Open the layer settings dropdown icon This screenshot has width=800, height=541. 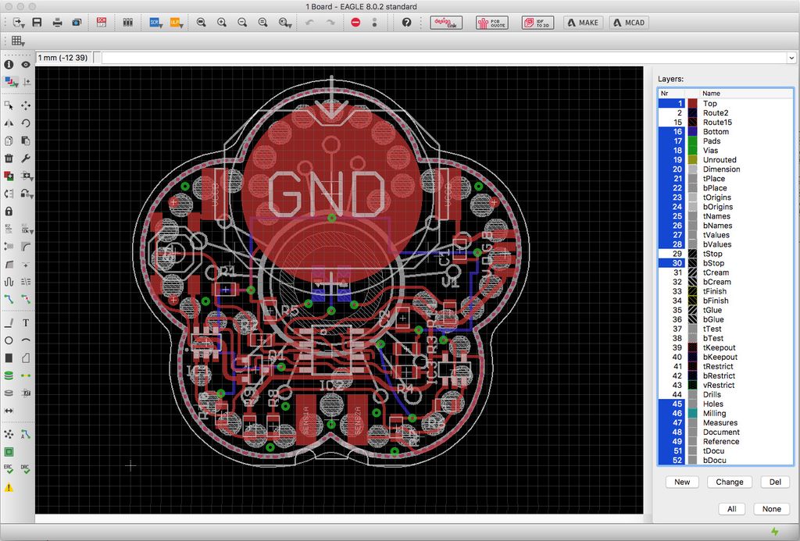(x=10, y=82)
